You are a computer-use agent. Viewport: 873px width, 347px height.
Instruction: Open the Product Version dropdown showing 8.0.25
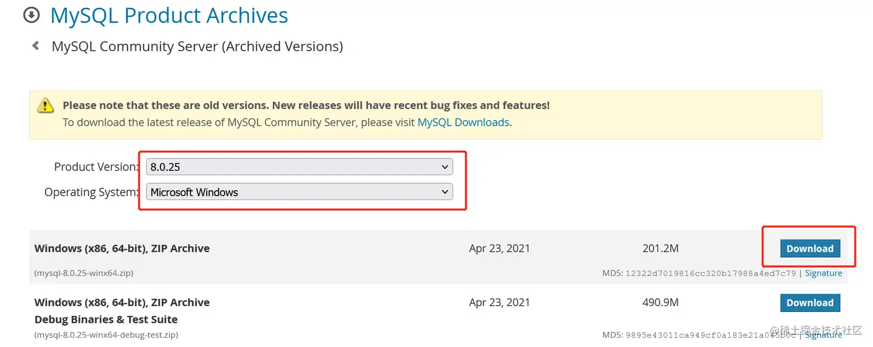(x=299, y=167)
